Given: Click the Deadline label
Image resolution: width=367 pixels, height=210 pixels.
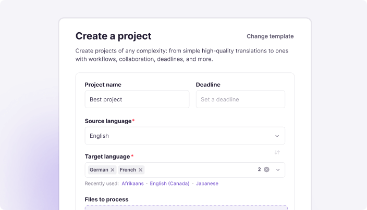Looking at the screenshot, I should pyautogui.click(x=208, y=85).
